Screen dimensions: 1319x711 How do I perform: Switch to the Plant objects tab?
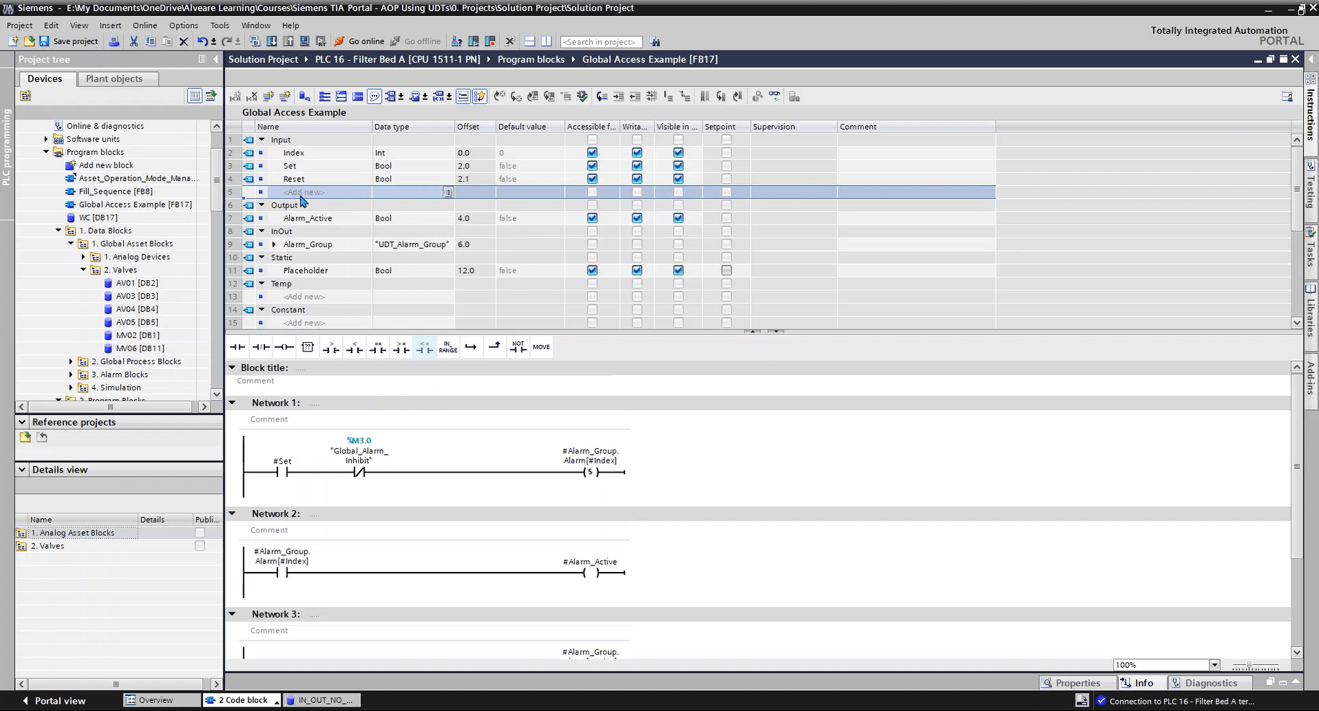(114, 79)
